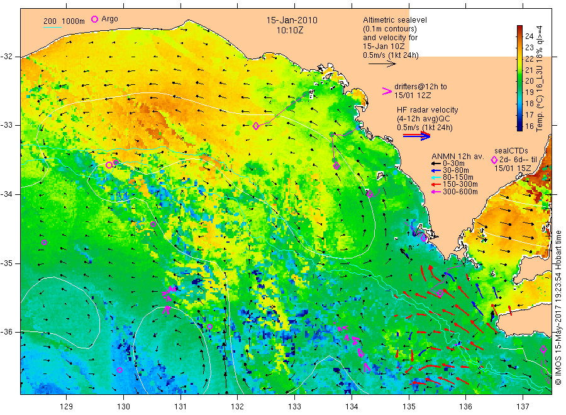Select seal CTD diamond near 35.4°S 135.5°E
This screenshot has height=415, width=566.
(440, 294)
